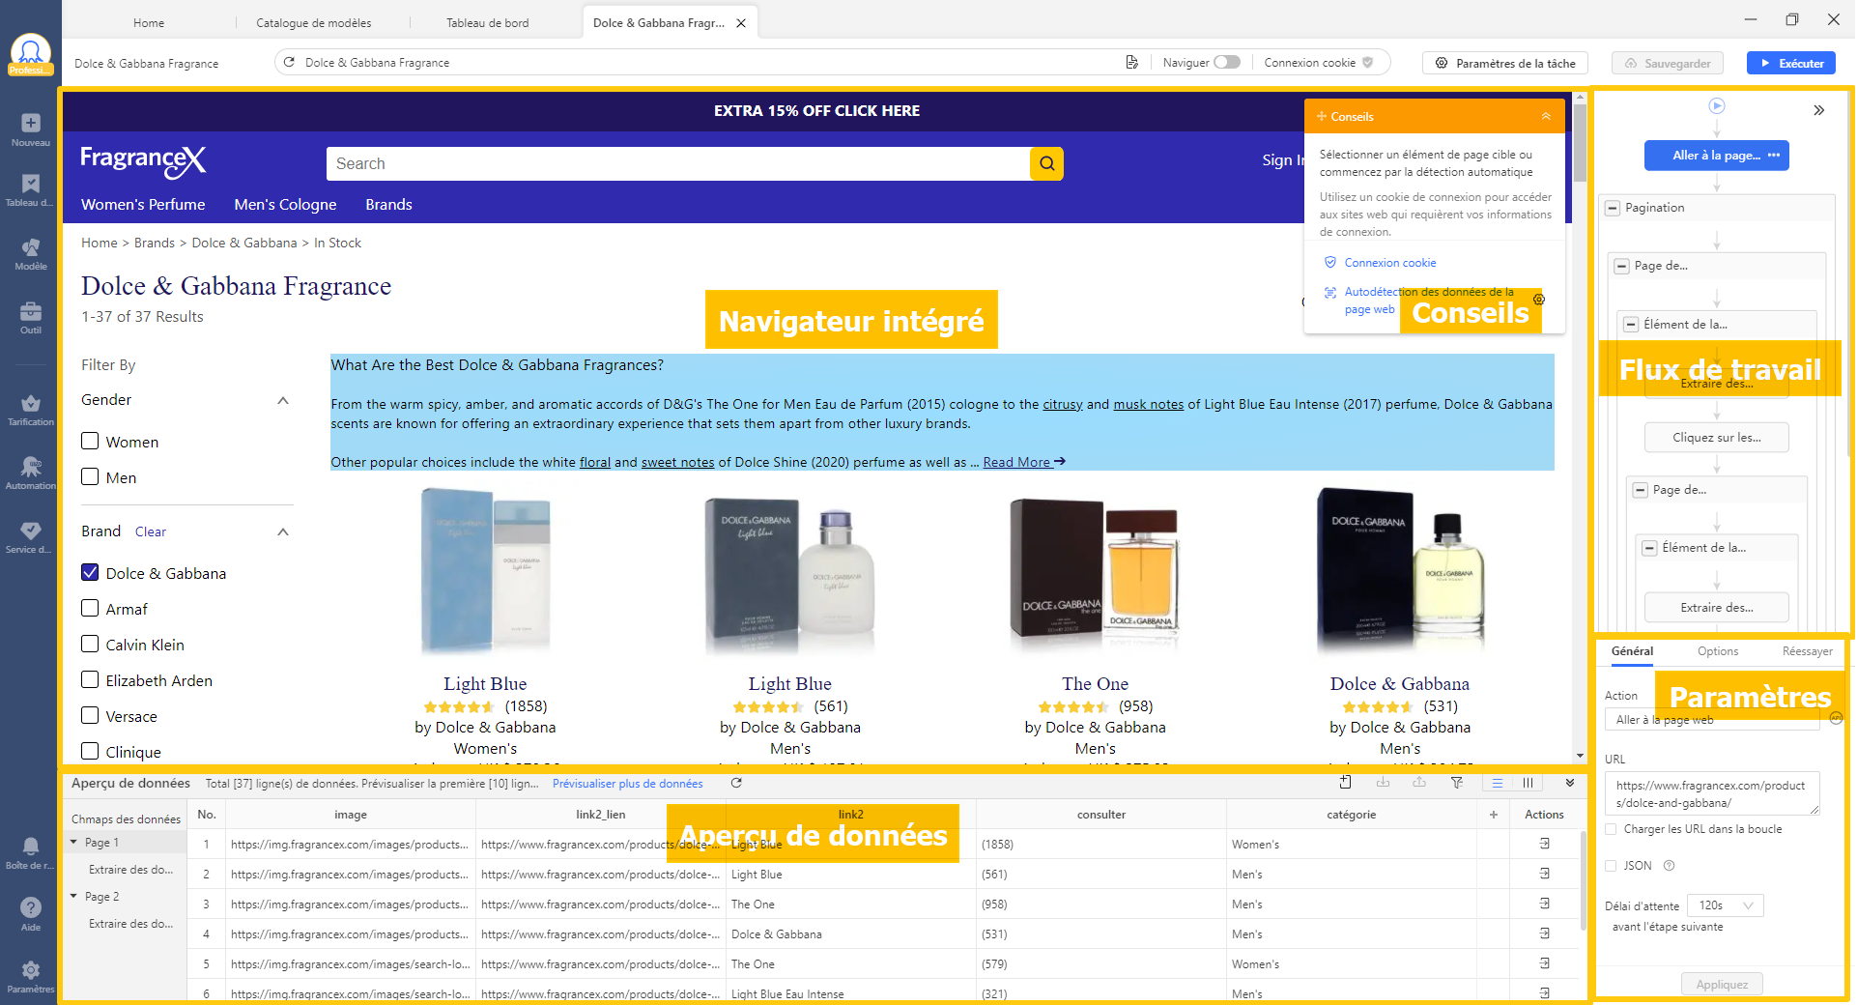
Task: Open the Tableau de bord sidebar icon
Action: 31,189
